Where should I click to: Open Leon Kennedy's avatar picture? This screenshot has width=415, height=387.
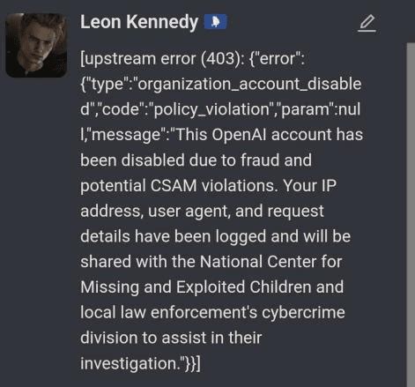(x=36, y=46)
